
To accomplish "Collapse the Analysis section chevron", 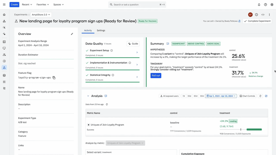I will 88,96.
